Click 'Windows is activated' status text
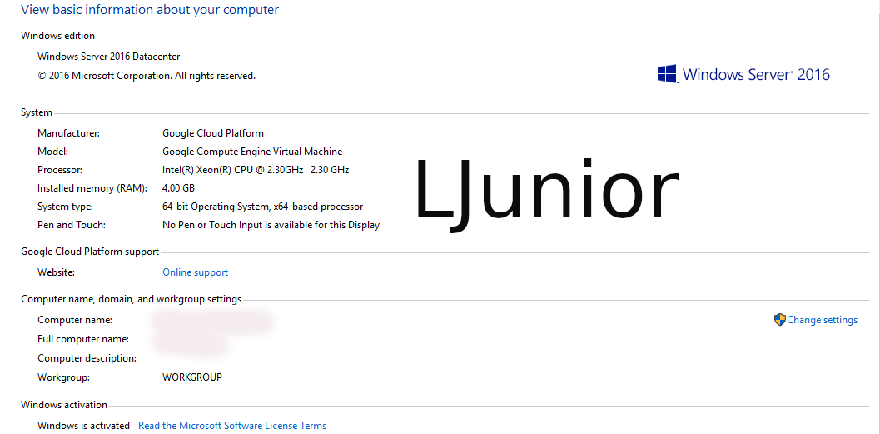The width and height of the screenshot is (880, 434). (x=83, y=426)
